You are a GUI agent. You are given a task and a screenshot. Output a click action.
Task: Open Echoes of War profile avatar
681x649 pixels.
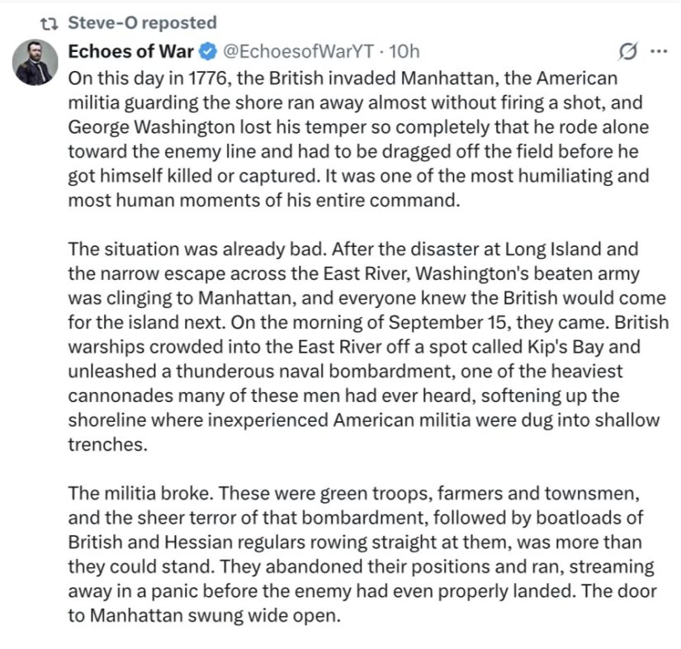tap(35, 62)
